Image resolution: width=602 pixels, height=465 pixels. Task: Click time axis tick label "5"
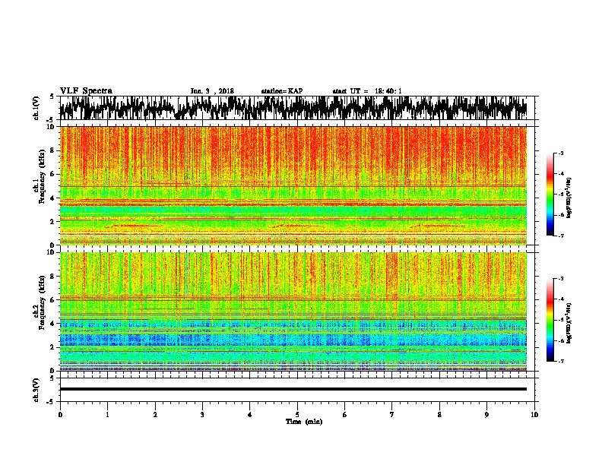coord(297,415)
